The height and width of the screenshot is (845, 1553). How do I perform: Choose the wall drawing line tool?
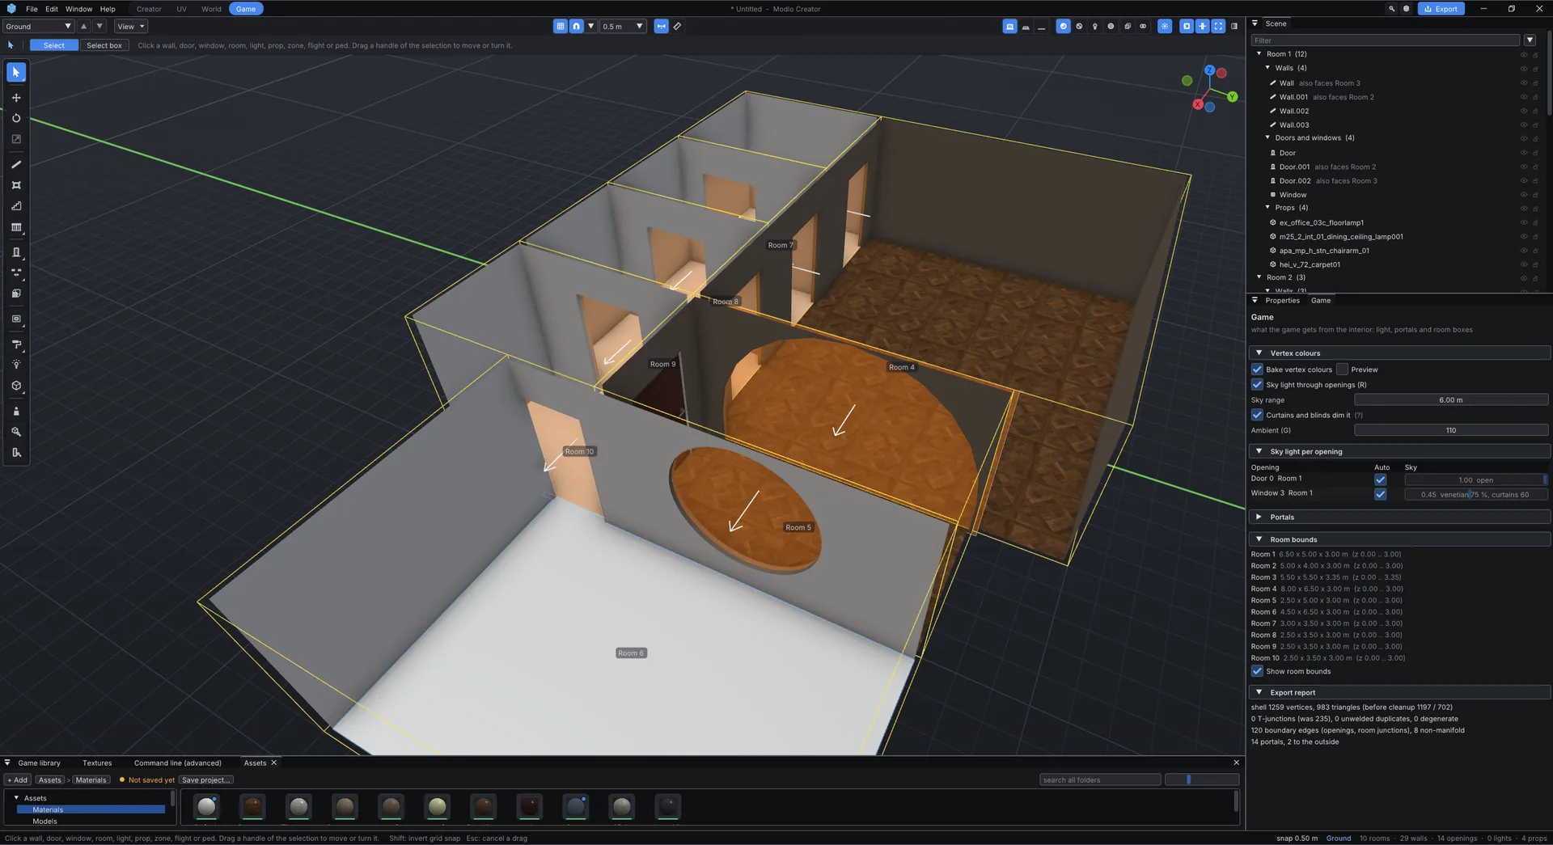coord(16,164)
